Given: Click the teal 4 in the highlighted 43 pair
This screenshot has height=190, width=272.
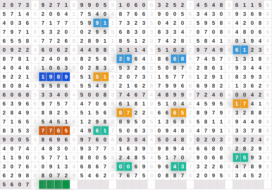Looking at the screenshot, I should tap(175, 166).
